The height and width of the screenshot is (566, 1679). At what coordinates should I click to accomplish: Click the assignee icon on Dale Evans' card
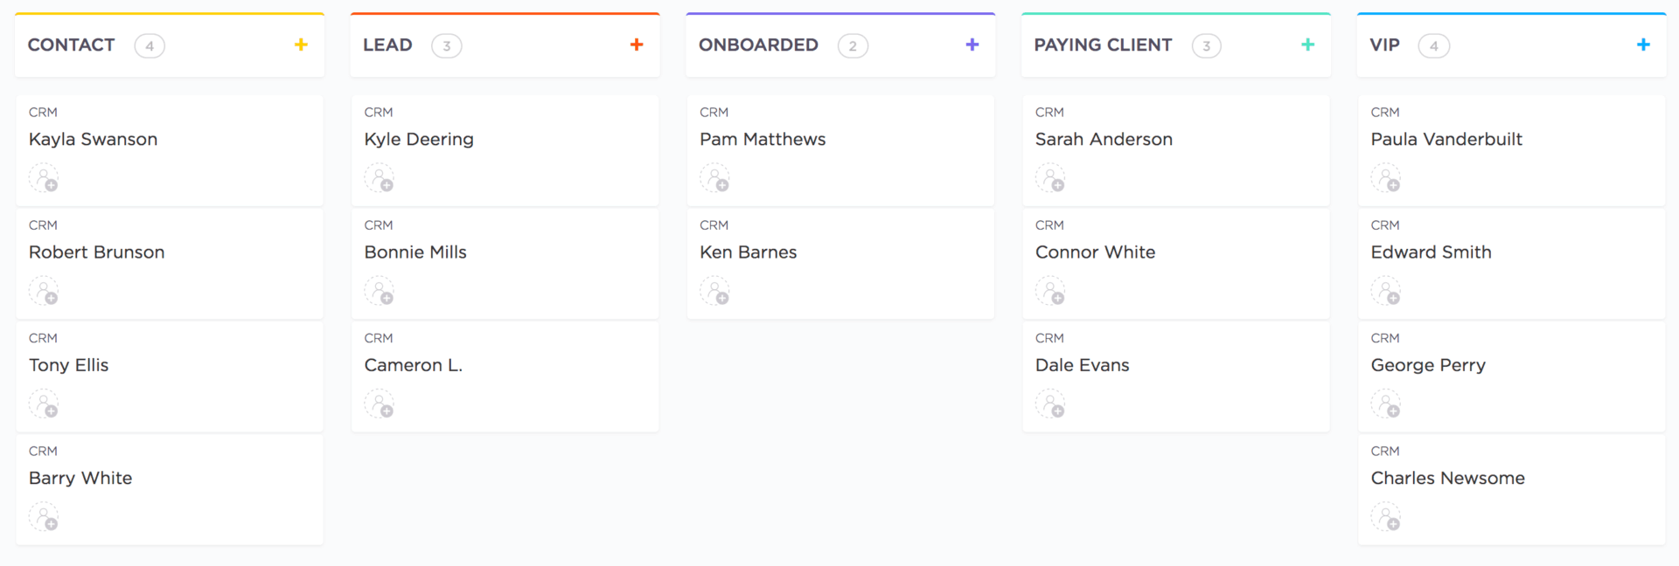click(1051, 404)
